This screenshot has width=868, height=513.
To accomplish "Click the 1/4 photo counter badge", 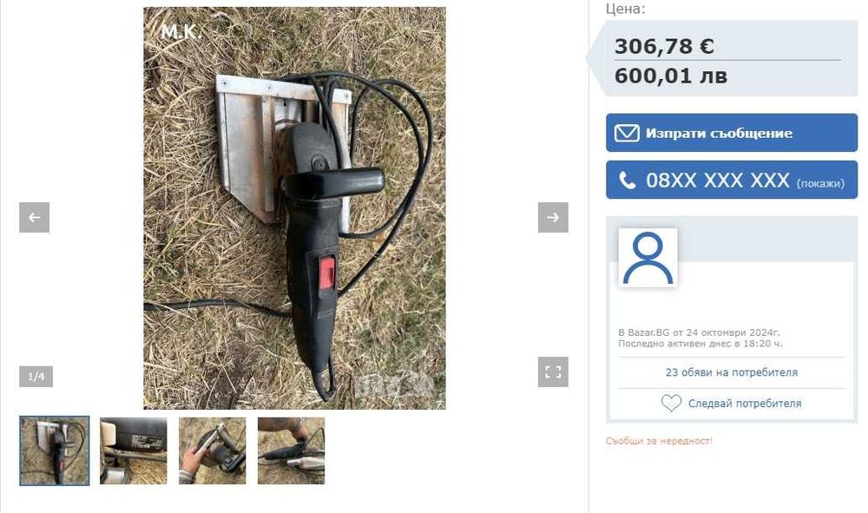I will click(36, 377).
